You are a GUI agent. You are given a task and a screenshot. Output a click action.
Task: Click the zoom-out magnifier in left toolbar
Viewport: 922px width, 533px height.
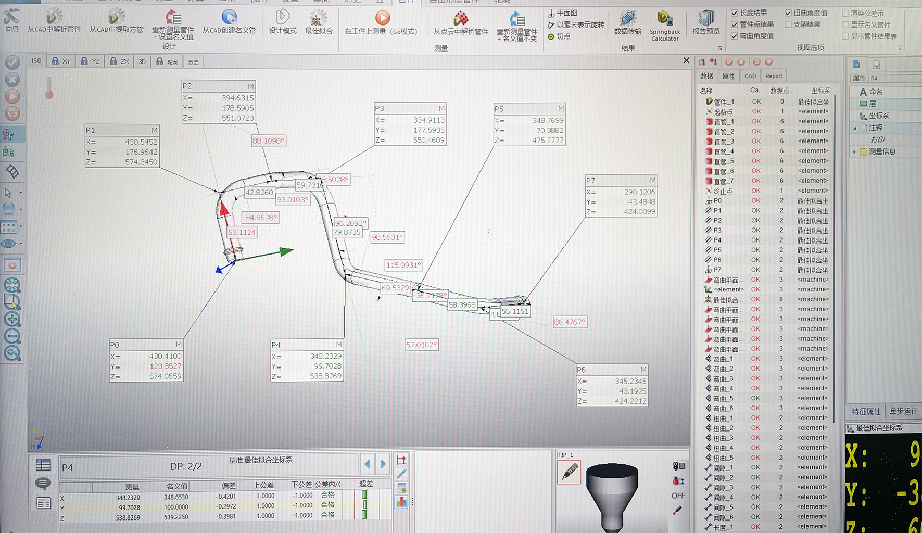[12, 336]
